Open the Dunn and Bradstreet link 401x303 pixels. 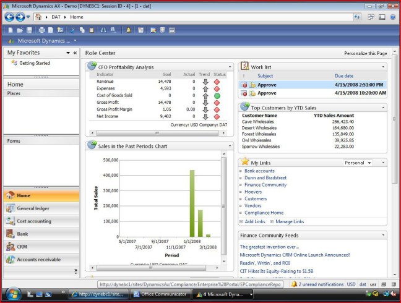[265, 177]
